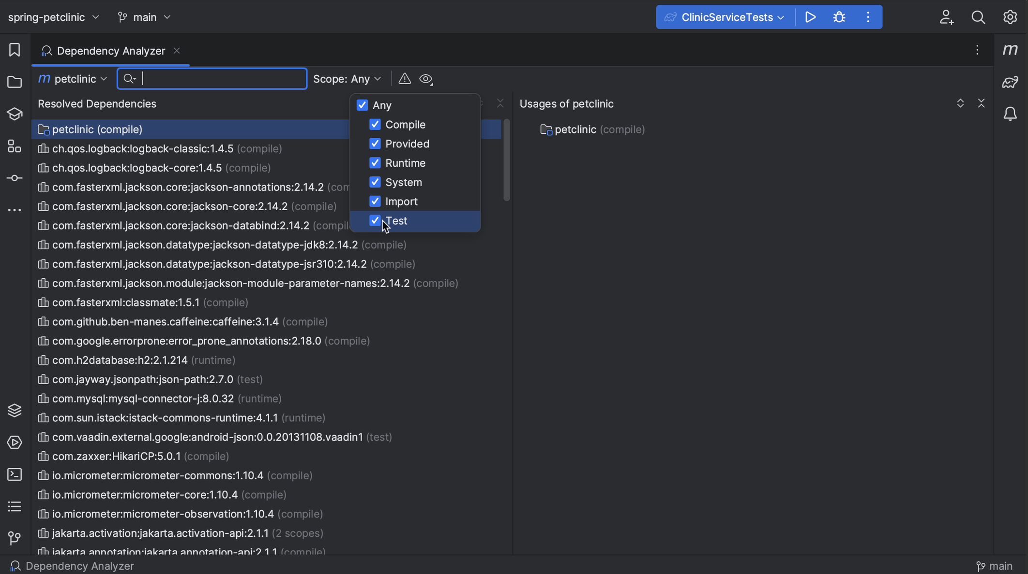The width and height of the screenshot is (1028, 574).
Task: Open the Gradle tool window
Action: click(x=1010, y=81)
